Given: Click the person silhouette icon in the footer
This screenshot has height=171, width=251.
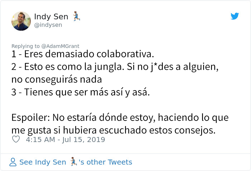Looking at the screenshot, I should (x=13, y=162).
